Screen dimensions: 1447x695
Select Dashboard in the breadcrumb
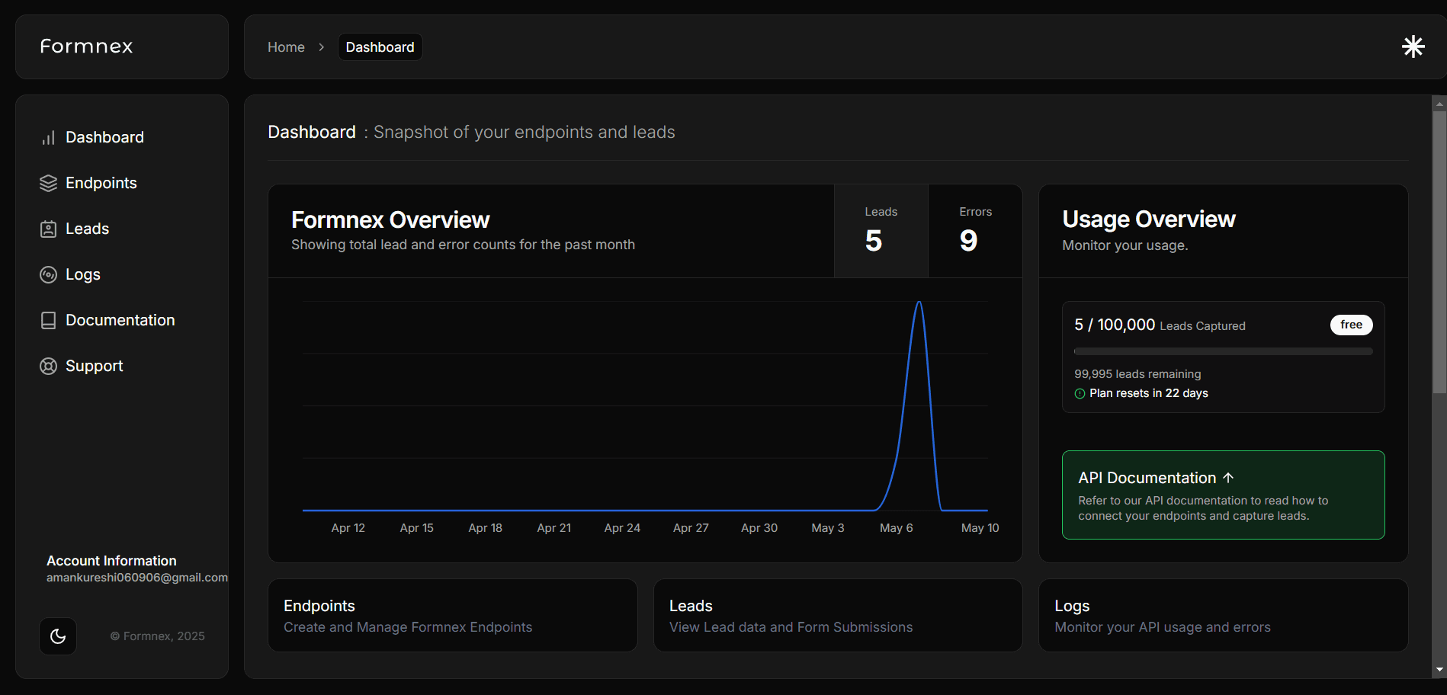tap(380, 46)
